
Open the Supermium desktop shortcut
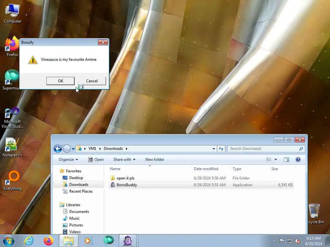coord(11,80)
